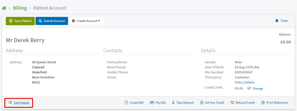Click the Ad-Hoc Credit document icon
Screen dimensions: 297x111
click(202, 103)
